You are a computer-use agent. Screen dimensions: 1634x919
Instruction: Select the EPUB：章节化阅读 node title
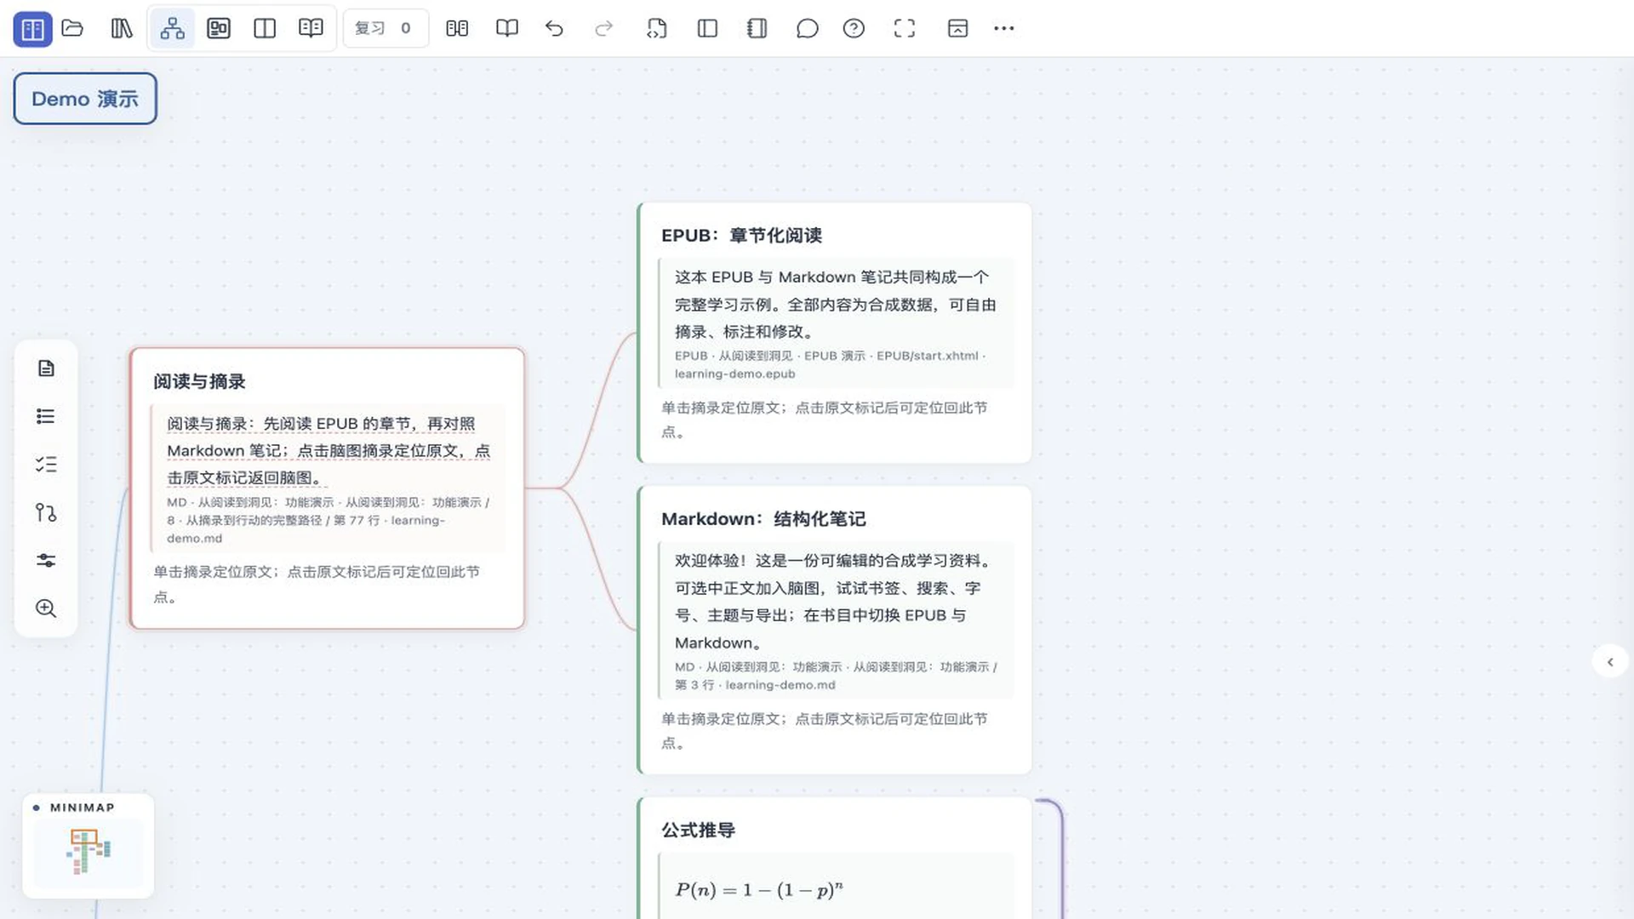click(741, 236)
